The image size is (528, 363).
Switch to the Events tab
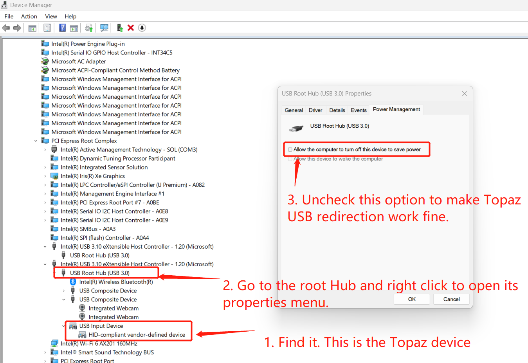point(359,110)
